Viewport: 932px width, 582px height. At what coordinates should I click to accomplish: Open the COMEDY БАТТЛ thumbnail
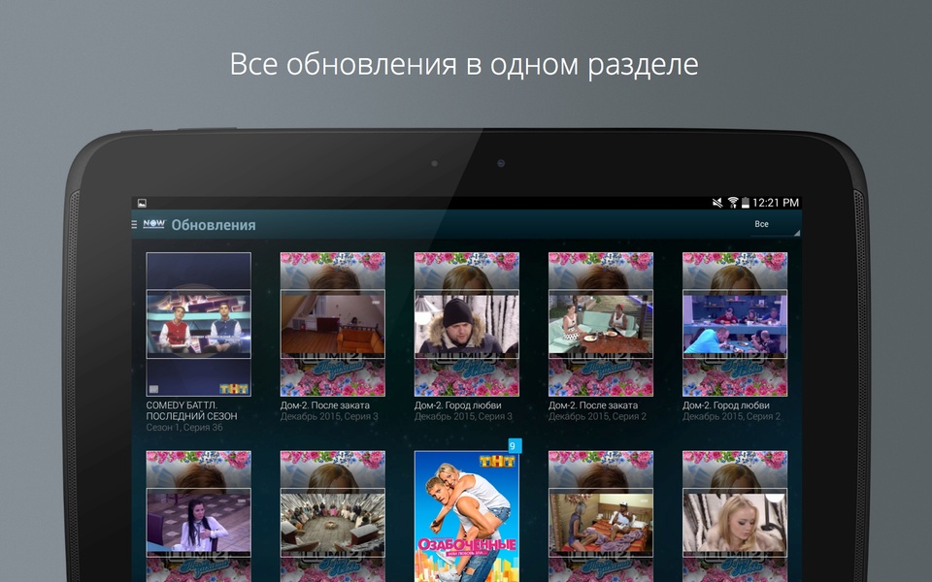pyautogui.click(x=198, y=324)
